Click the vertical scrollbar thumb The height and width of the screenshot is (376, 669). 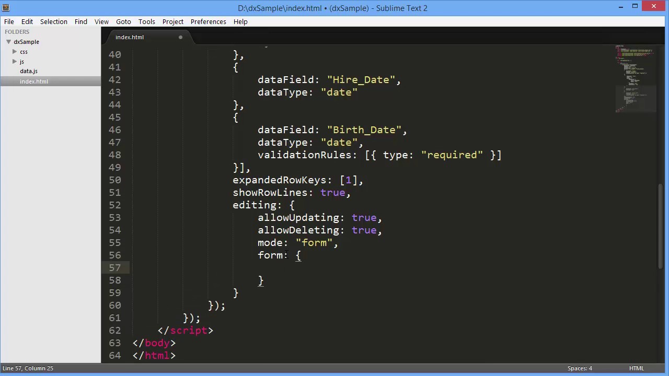[x=661, y=226]
